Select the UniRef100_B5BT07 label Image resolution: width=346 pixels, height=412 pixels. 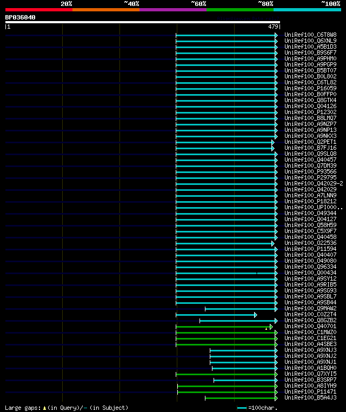(310, 71)
